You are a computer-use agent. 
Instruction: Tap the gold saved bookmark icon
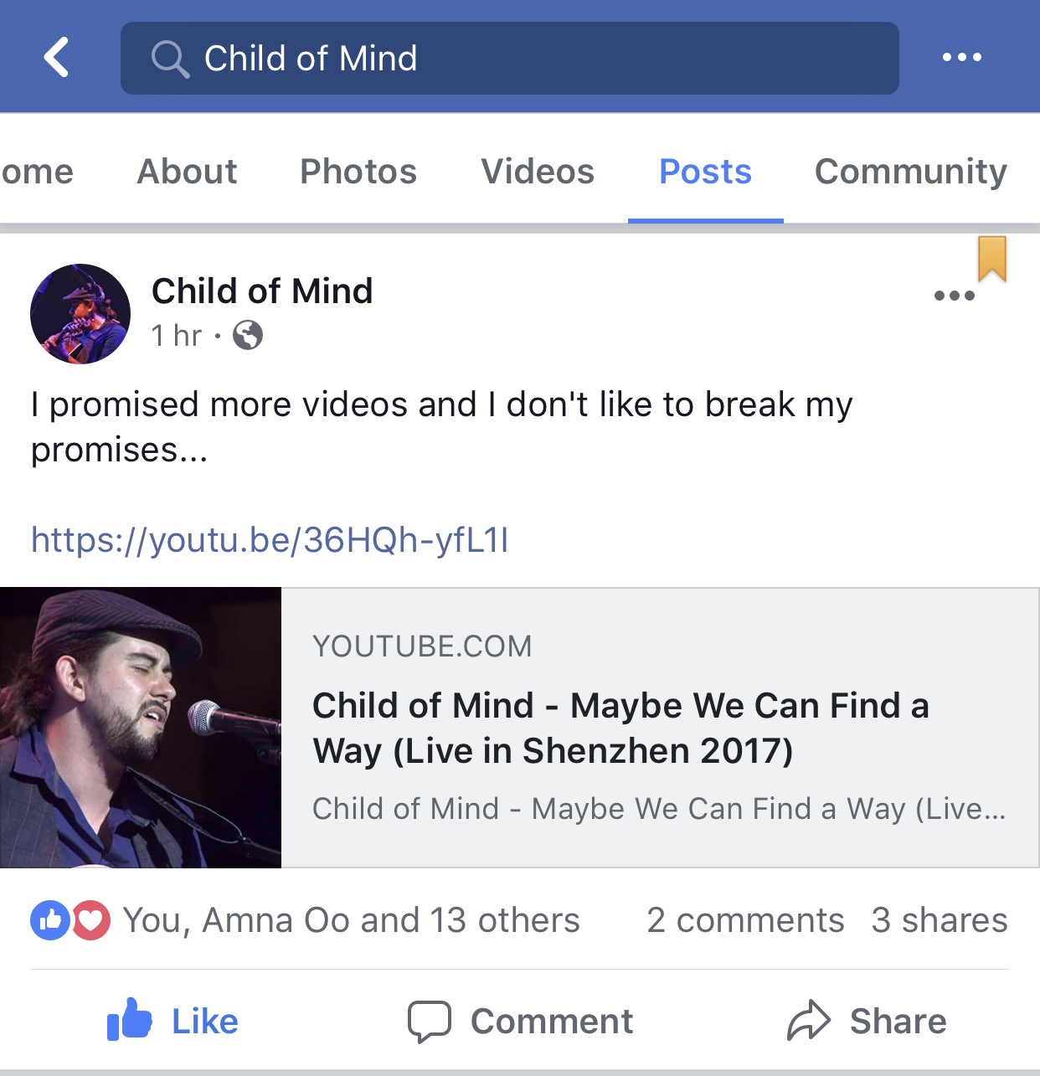pos(992,258)
